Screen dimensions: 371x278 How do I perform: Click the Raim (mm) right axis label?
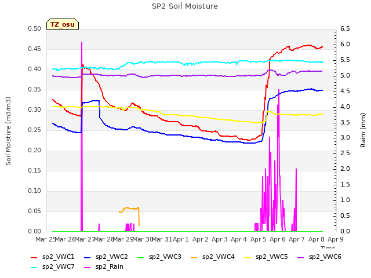(x=363, y=130)
